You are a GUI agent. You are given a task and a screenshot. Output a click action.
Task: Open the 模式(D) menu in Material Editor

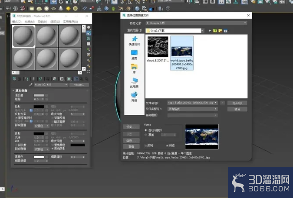click(16, 22)
